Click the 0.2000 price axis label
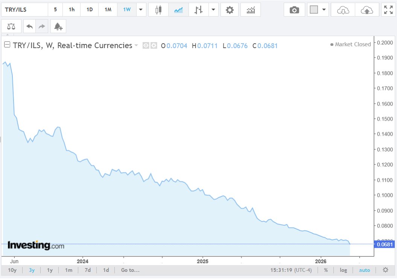 385,42
